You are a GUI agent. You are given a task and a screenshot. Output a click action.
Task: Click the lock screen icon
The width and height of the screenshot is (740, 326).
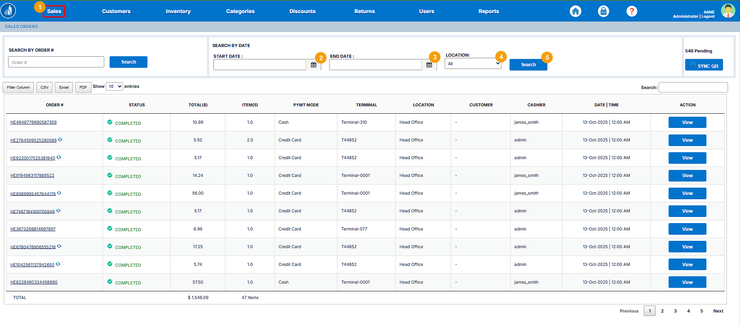point(603,11)
